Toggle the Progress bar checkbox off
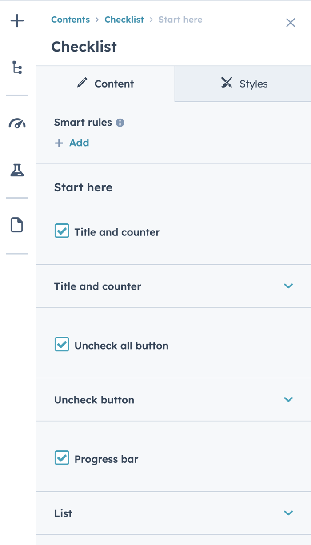 [62, 458]
